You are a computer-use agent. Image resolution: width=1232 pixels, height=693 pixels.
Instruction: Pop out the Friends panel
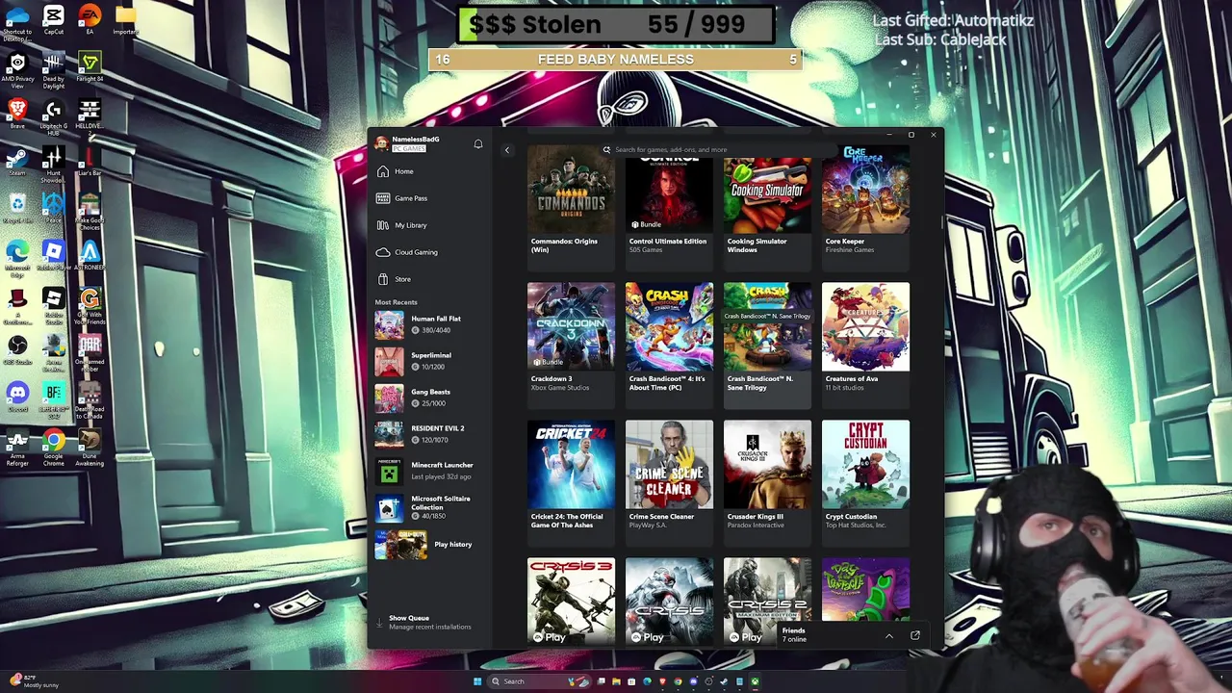915,635
